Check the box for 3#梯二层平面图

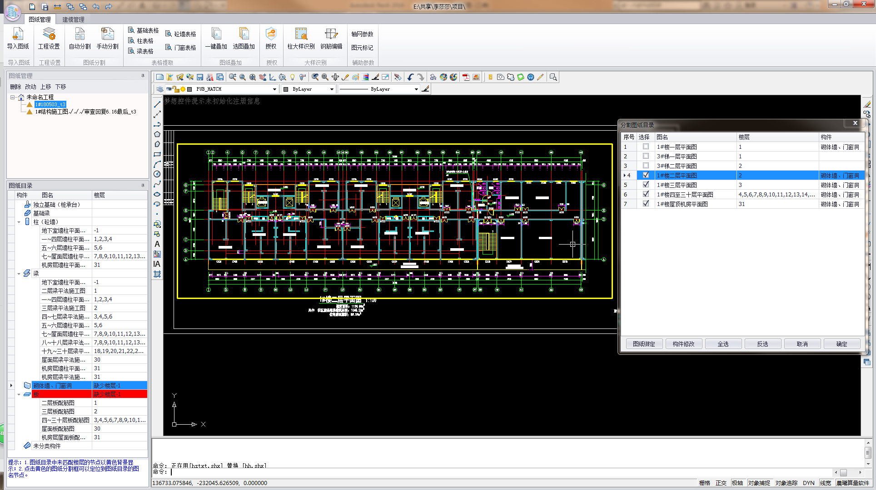tap(646, 166)
